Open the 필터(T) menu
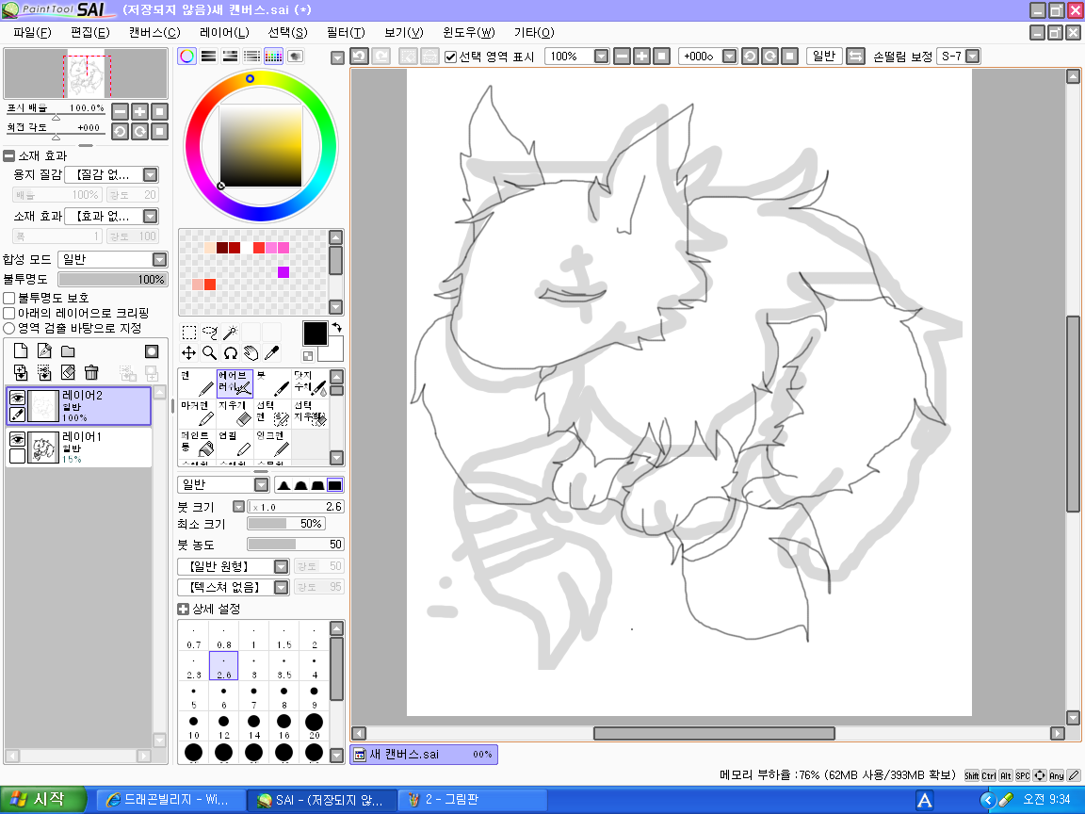 (345, 32)
